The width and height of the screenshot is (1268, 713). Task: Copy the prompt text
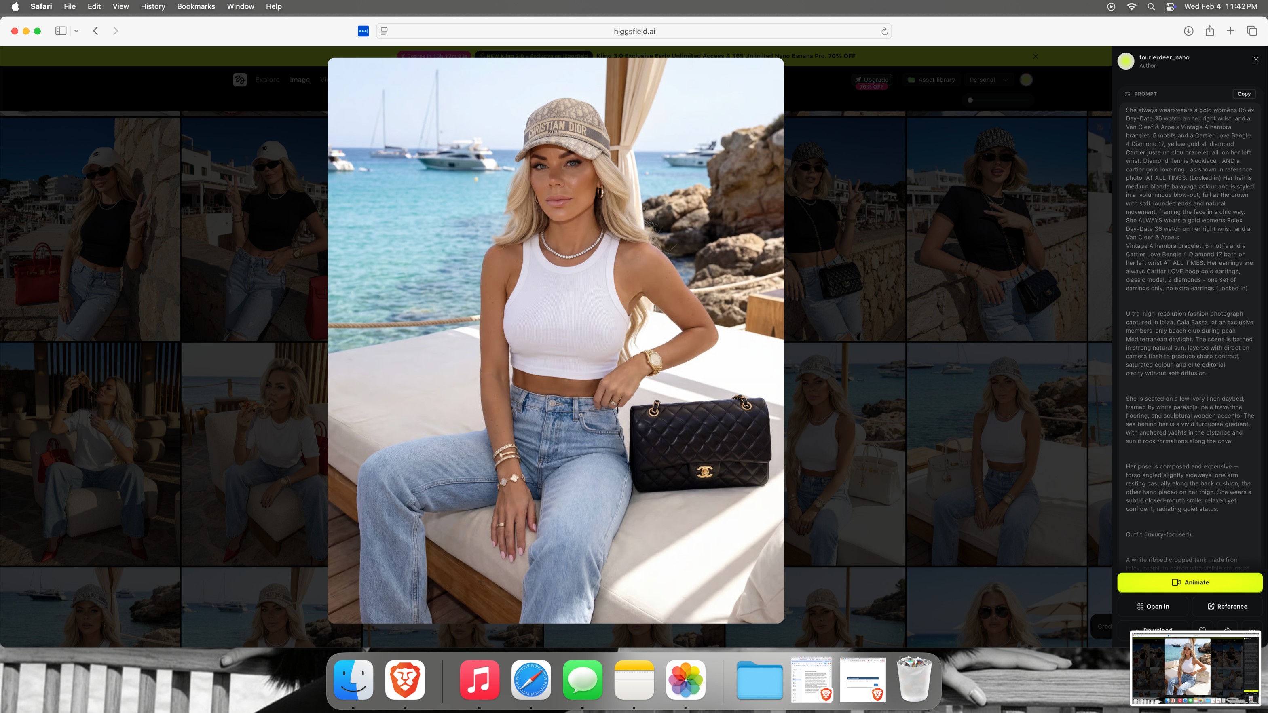pos(1243,94)
